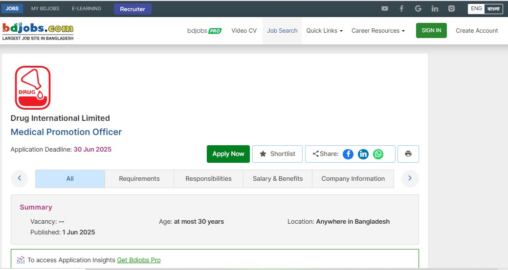Click Create Account link

click(x=477, y=31)
